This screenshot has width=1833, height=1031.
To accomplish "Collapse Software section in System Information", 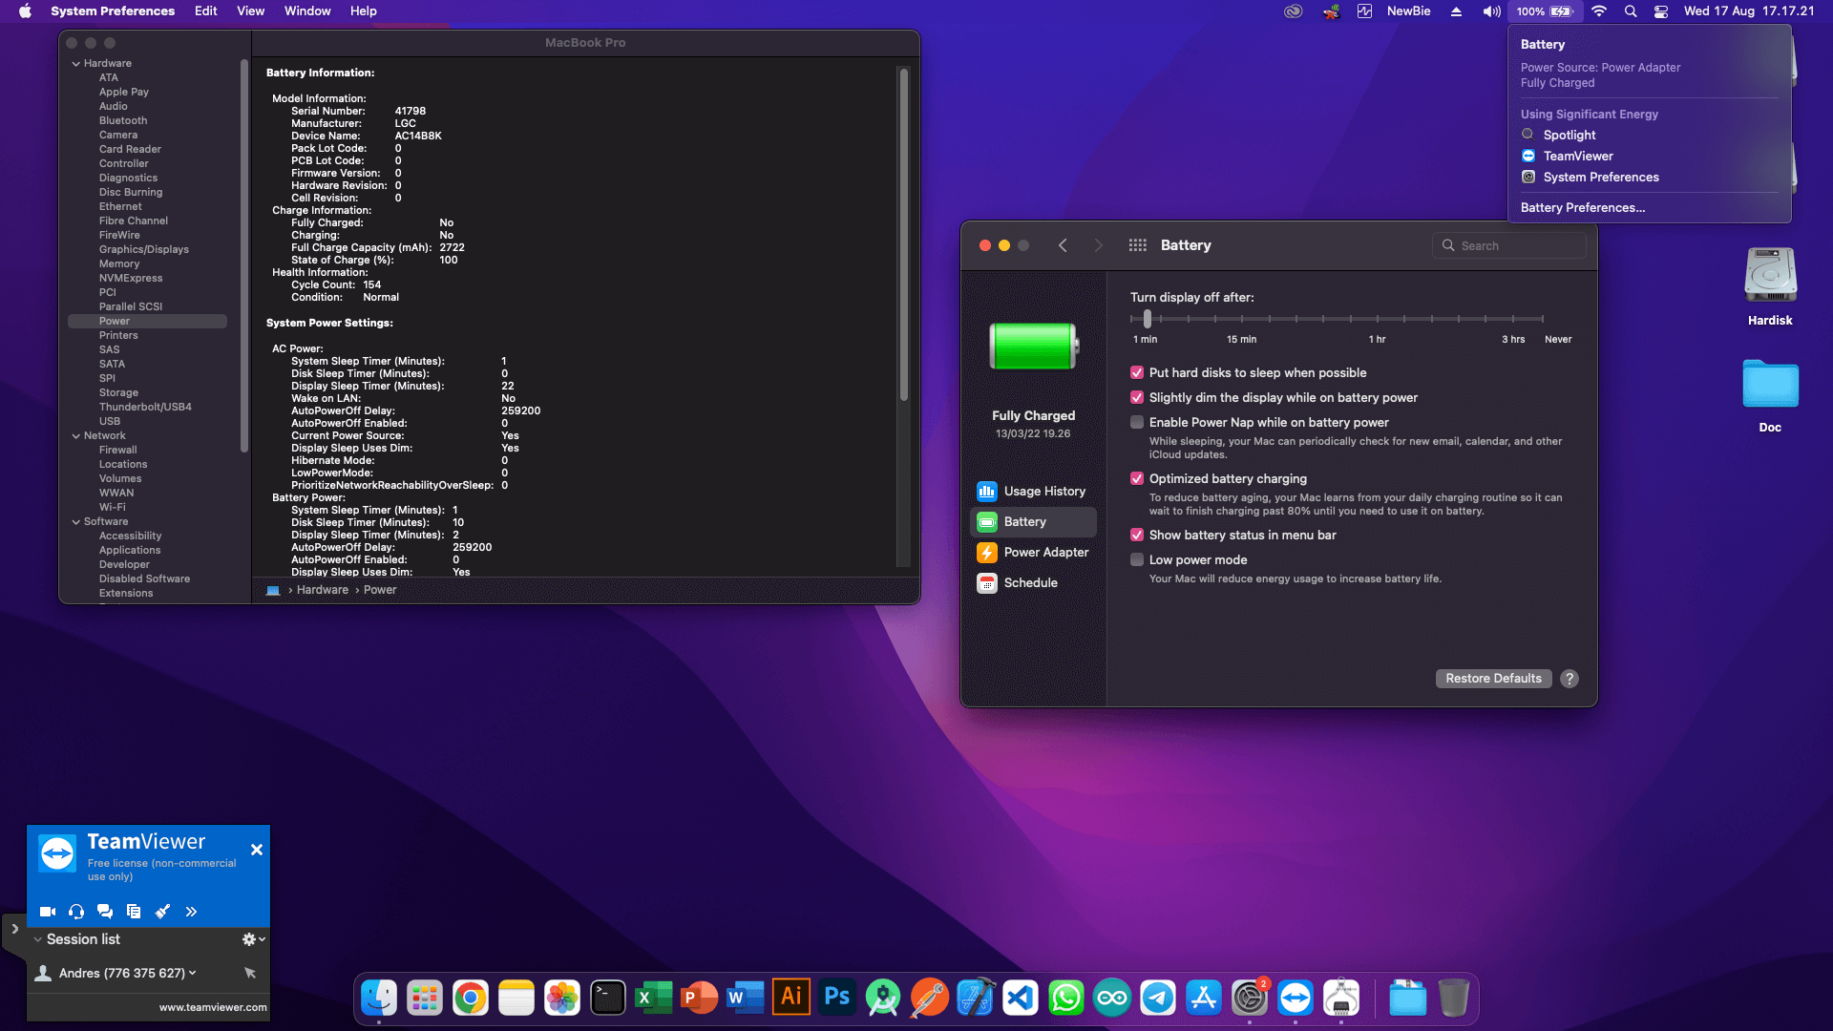I will (75, 522).
